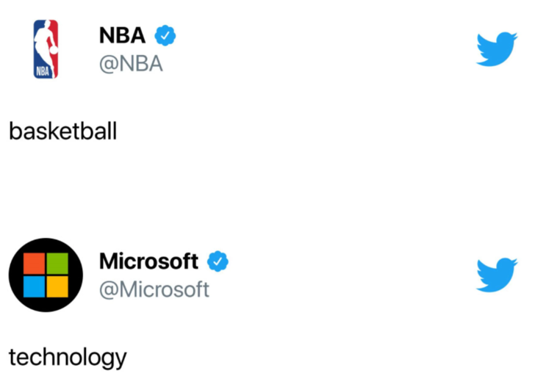Click the red square in Microsoft logo
Screen dimensions: 535x376
coord(34,264)
